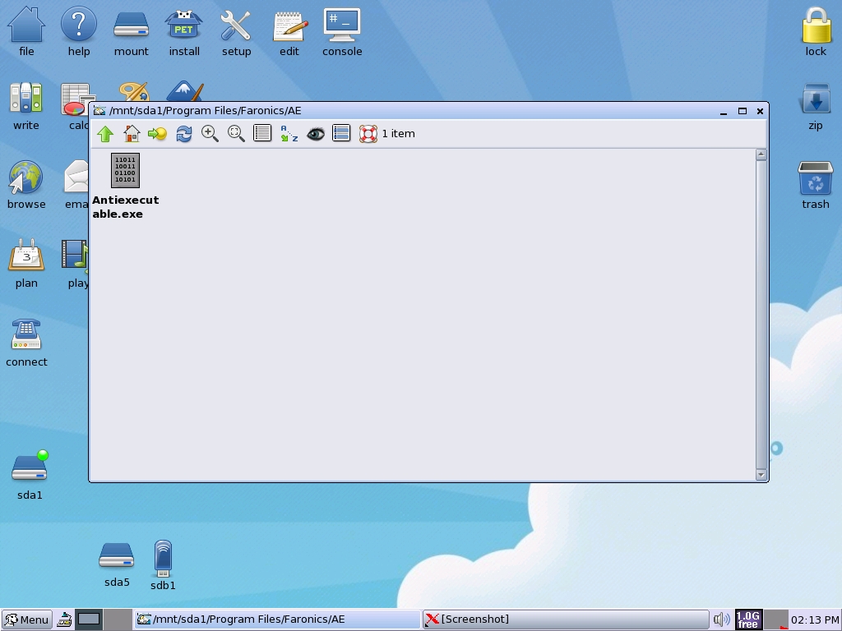Go up to the parent directory
Screen dimensions: 842x631
click(x=105, y=134)
